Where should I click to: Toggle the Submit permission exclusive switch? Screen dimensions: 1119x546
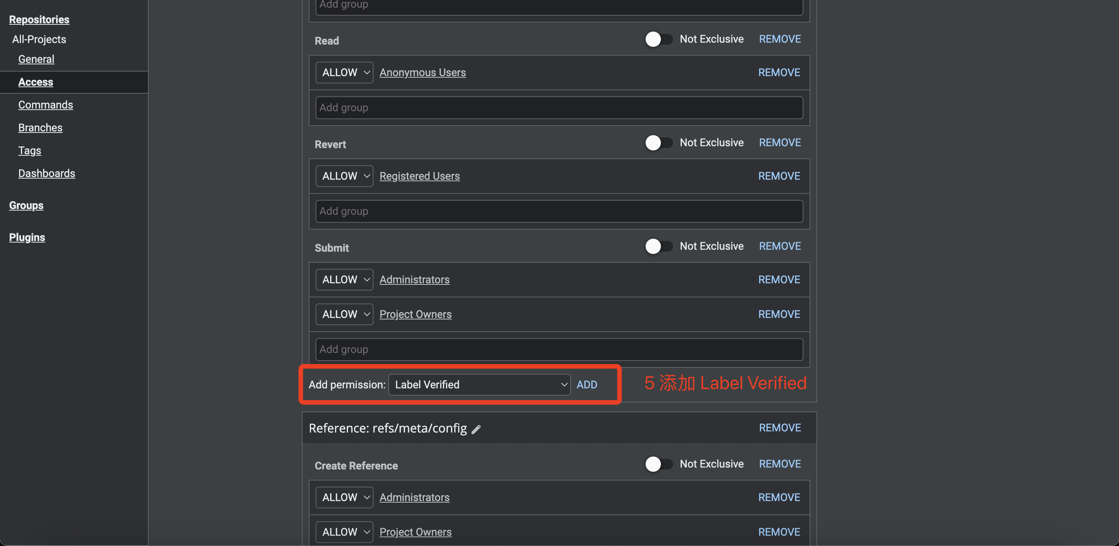(x=658, y=246)
